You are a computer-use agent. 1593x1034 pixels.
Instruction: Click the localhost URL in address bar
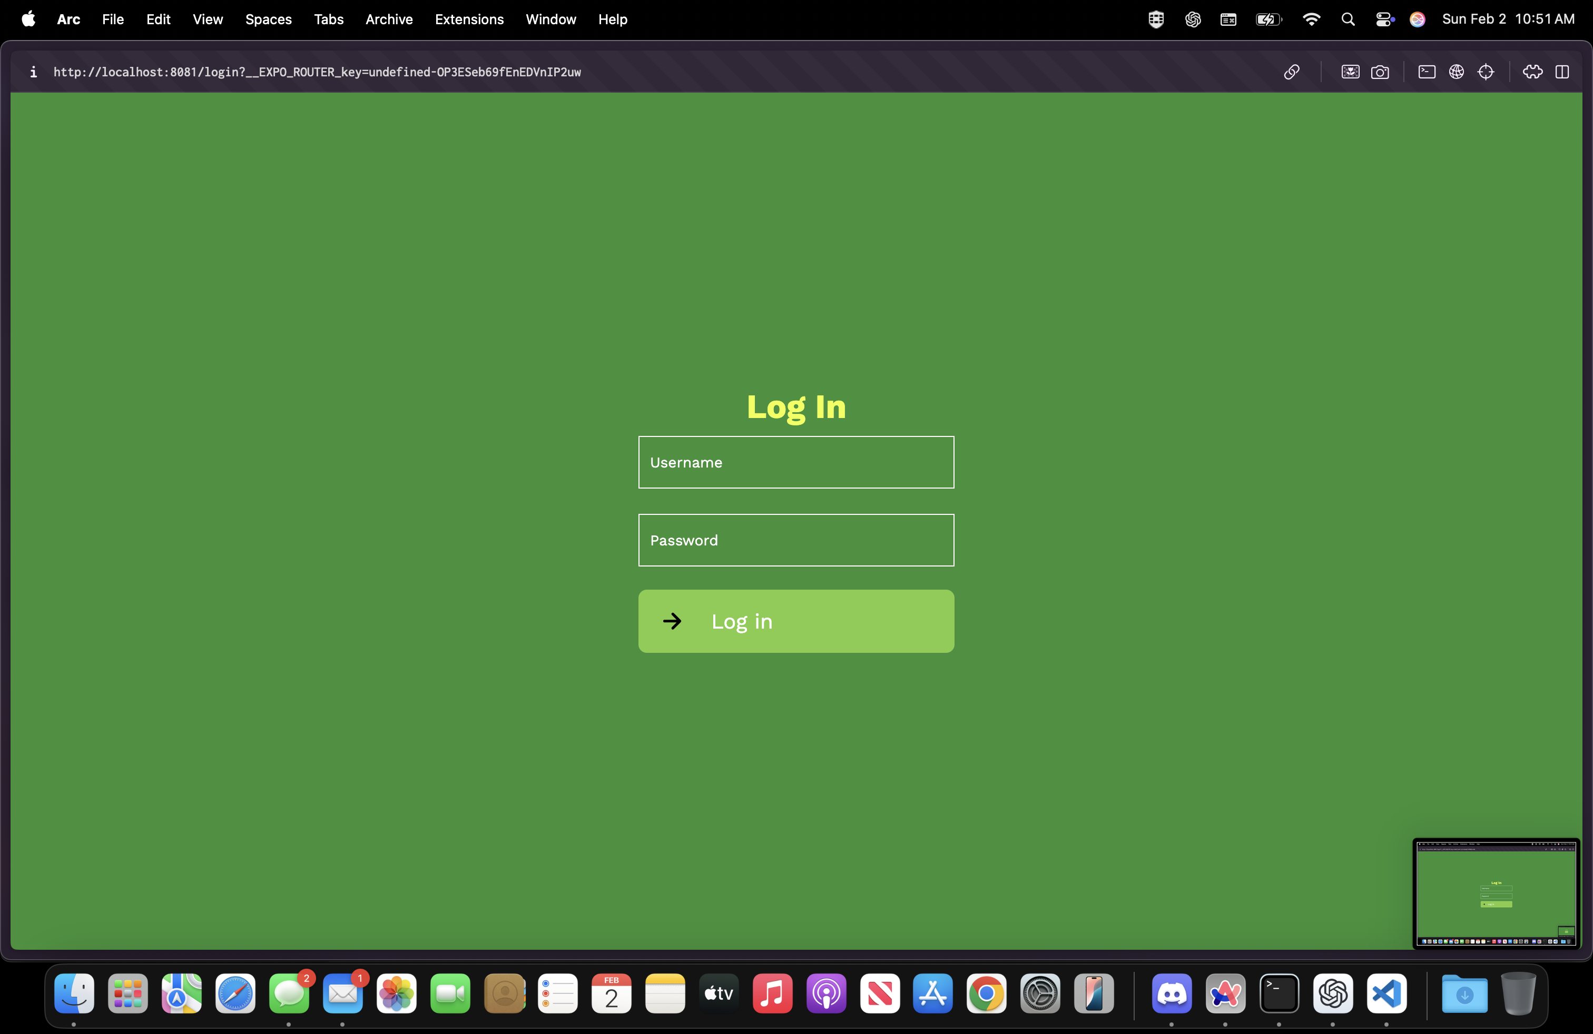click(317, 72)
